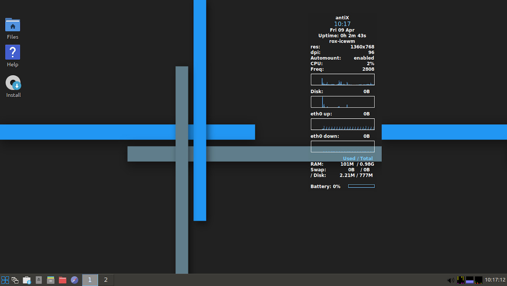Click the eth0 up traffic graph

tap(343, 124)
